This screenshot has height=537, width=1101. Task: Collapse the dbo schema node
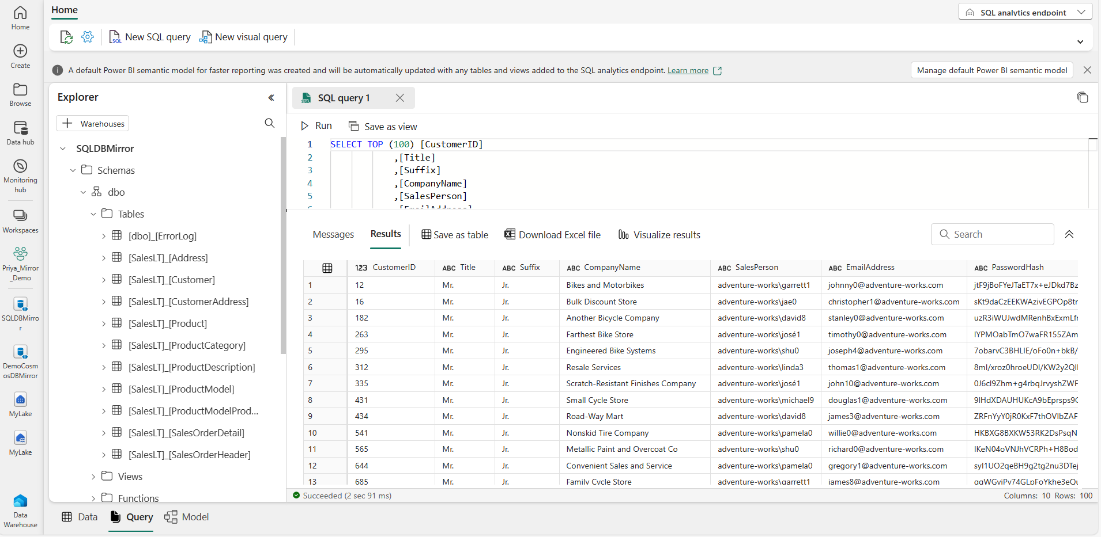tap(83, 192)
